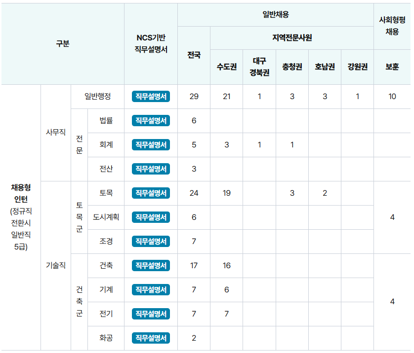Click 직무설명서 button in 전기 row
The width and height of the screenshot is (414, 353).
pos(151,314)
